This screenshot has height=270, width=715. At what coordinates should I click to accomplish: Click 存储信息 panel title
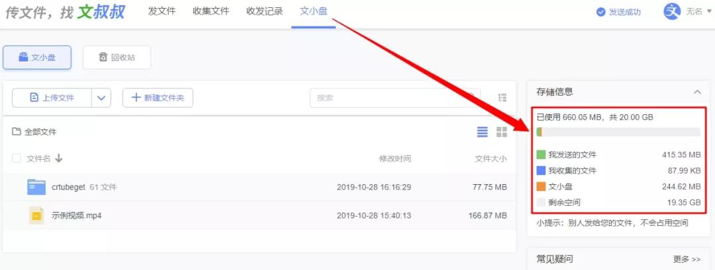tap(555, 92)
